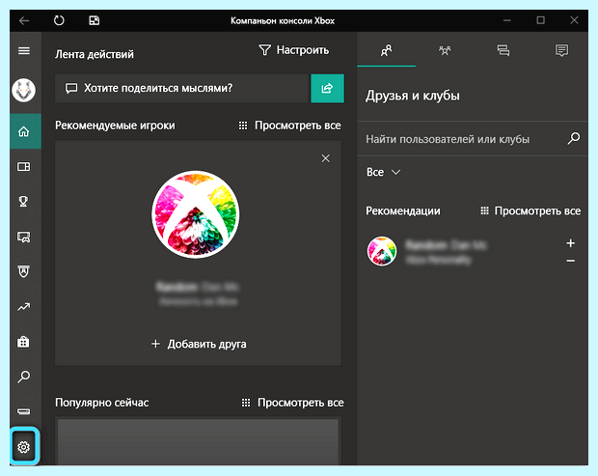Open the profile avatar with wolf picture
This screenshot has width=598, height=476.
click(x=24, y=91)
